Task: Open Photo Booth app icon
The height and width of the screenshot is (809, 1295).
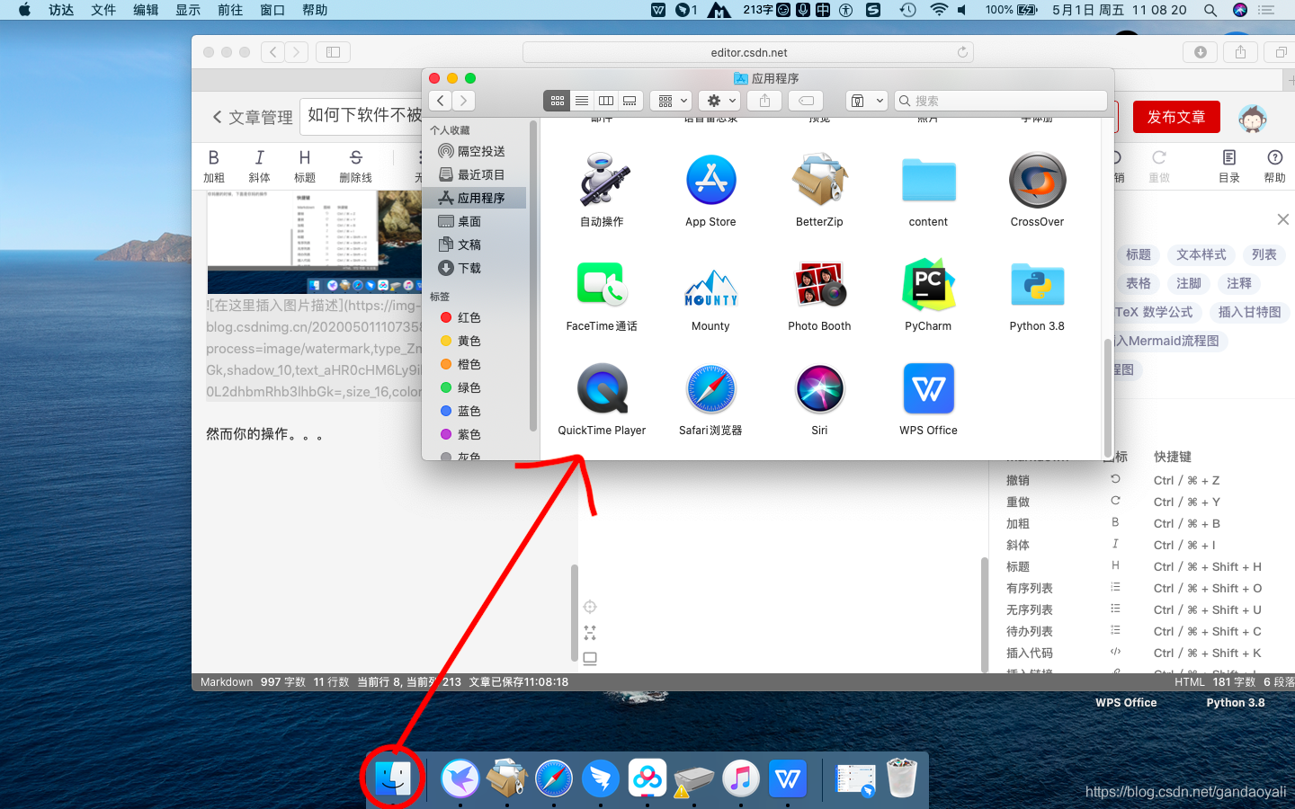Action: tap(819, 285)
